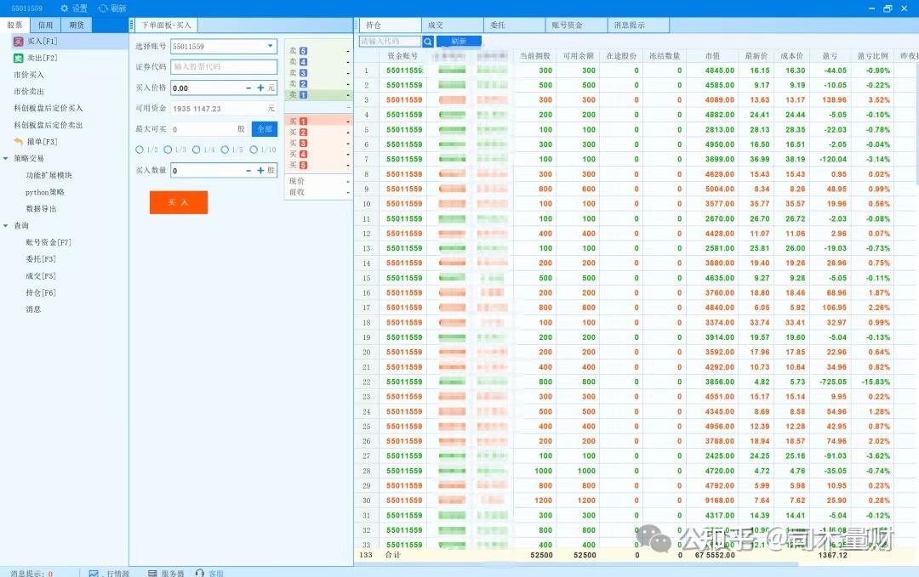
Task: Click the 全部 all button next to 最大可买
Action: pyautogui.click(x=265, y=129)
